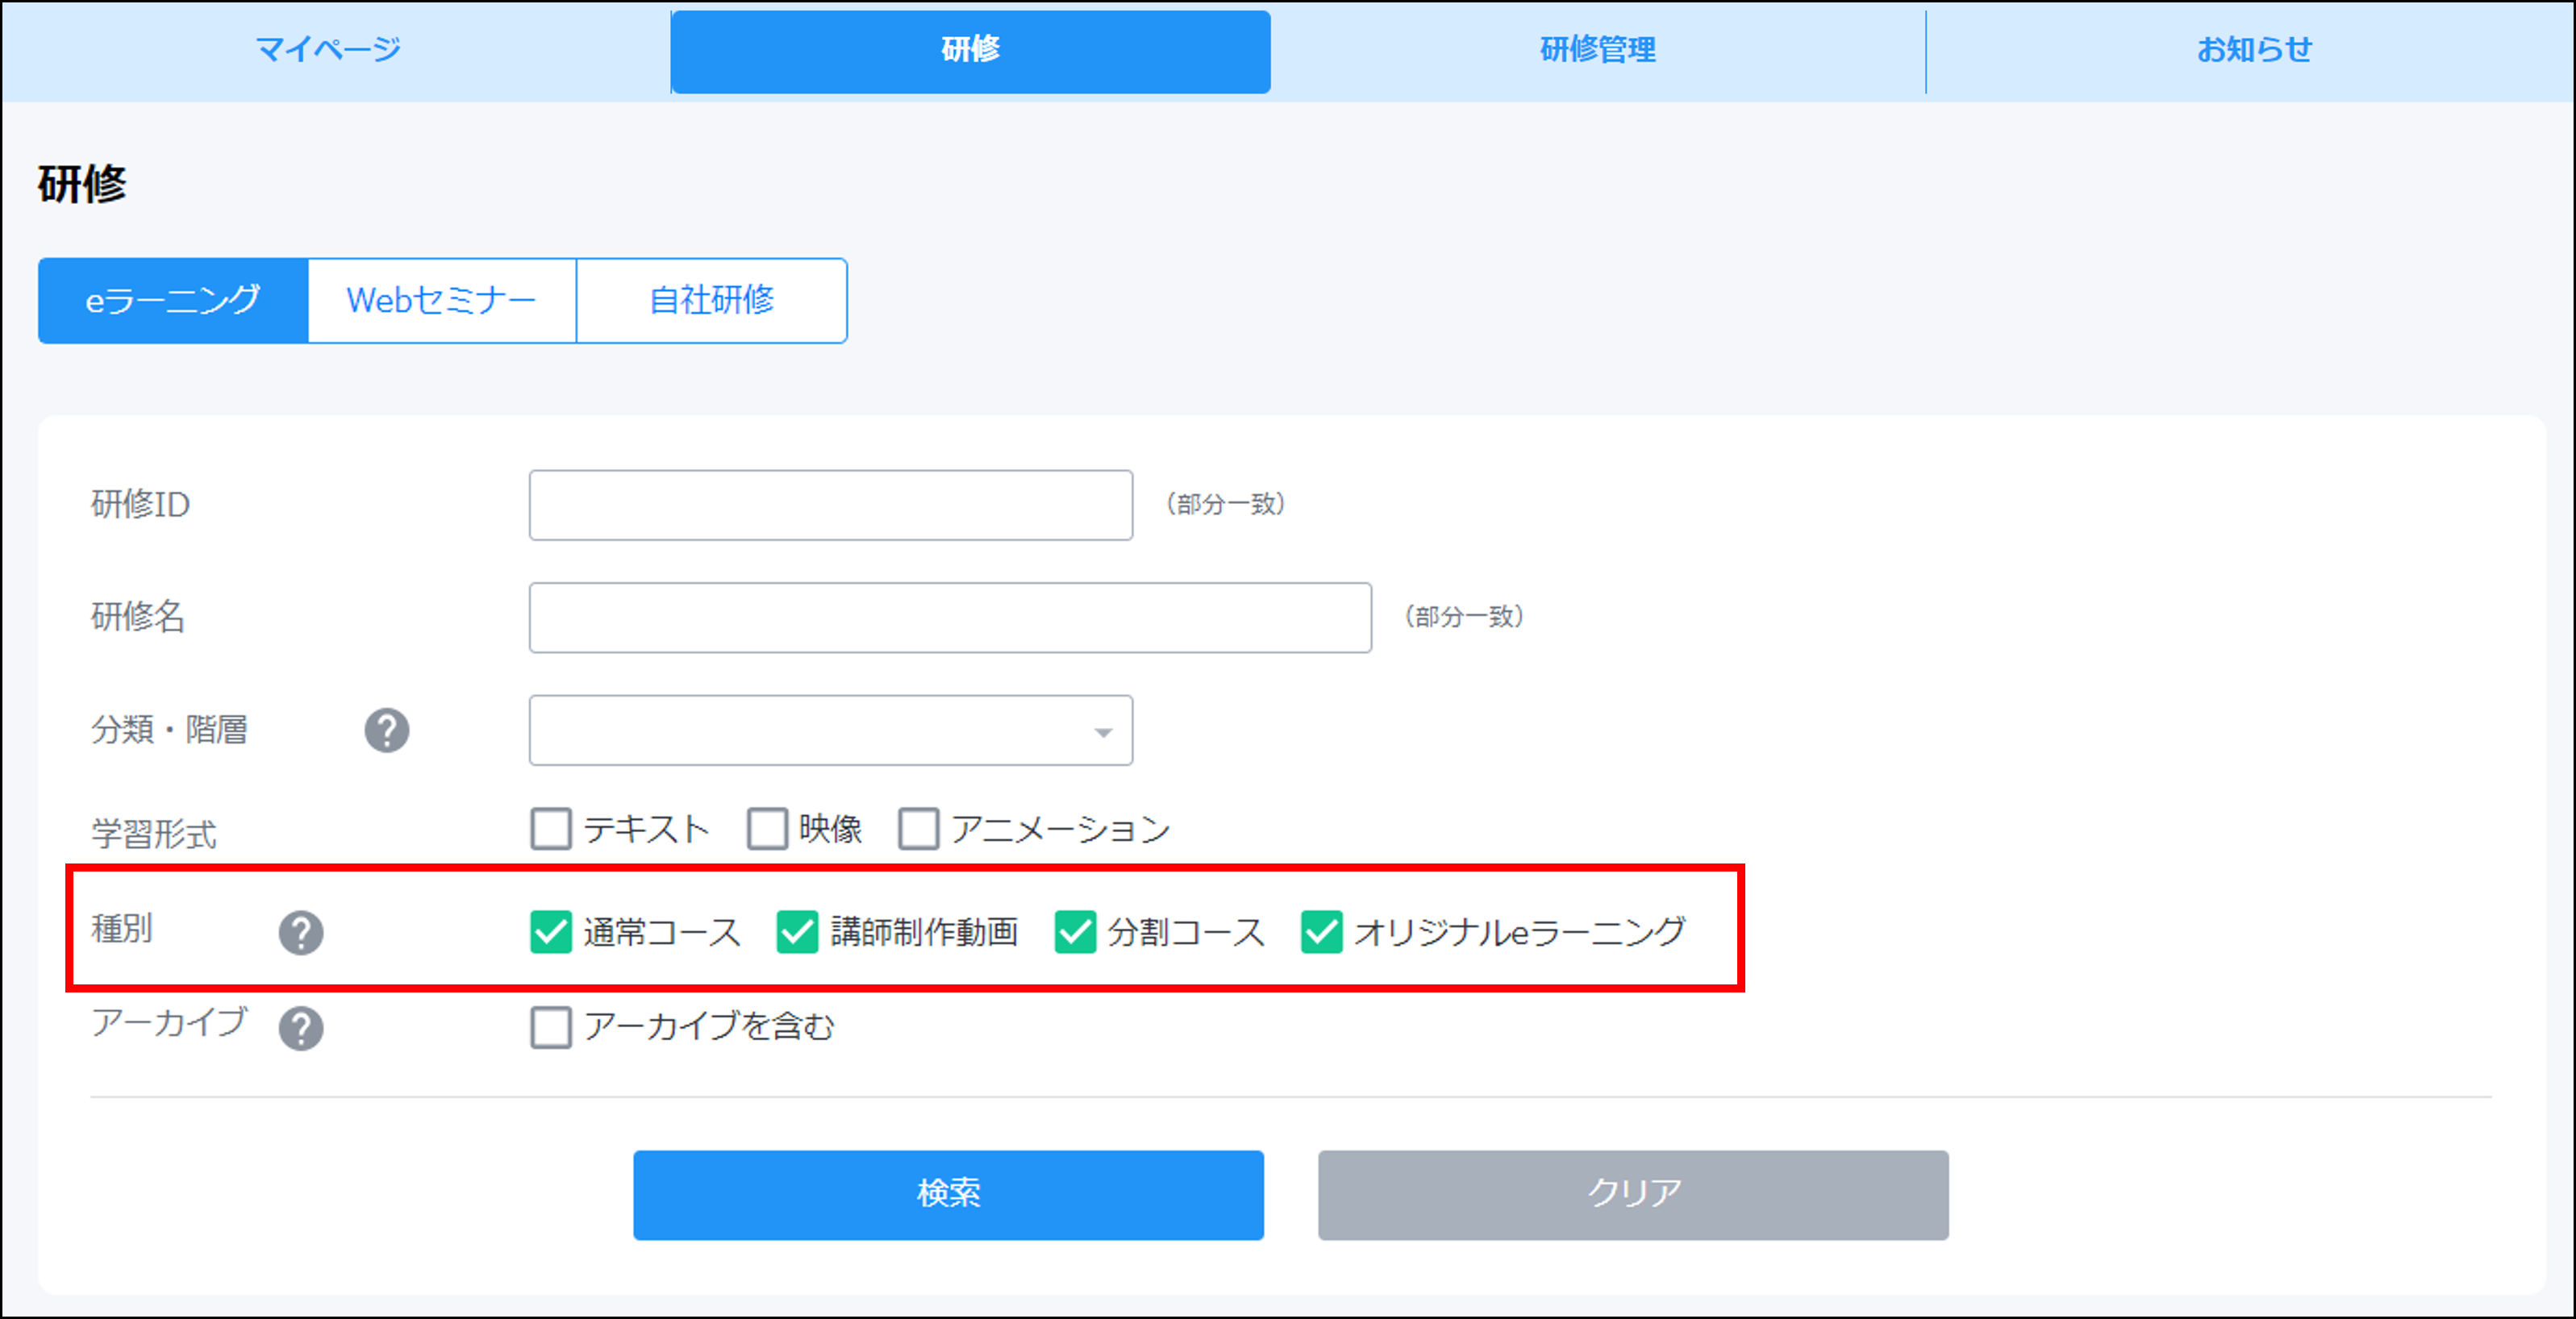
Task: Enable the アニメーション checkbox
Action: pos(918,829)
